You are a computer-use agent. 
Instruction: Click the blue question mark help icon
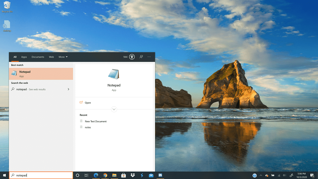254,175
